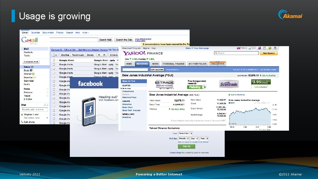This screenshot has width=318, height=179.
Task: Click the Yahoo quote symbol input field
Action: [x=135, y=70]
